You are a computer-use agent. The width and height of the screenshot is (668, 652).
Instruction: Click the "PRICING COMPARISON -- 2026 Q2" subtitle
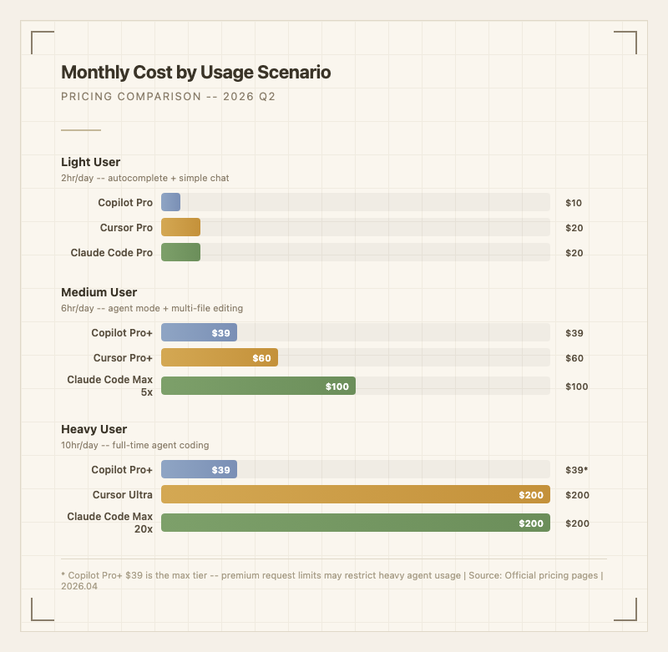(x=168, y=97)
